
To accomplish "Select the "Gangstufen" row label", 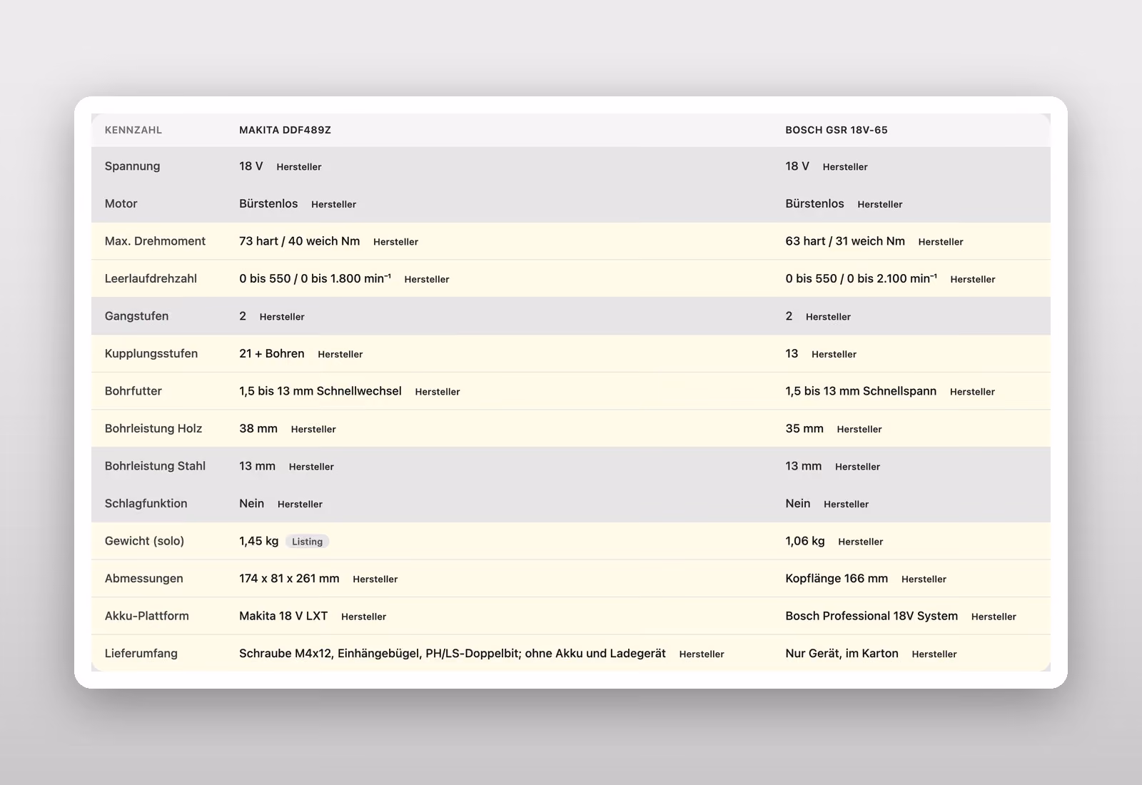I will pos(136,316).
